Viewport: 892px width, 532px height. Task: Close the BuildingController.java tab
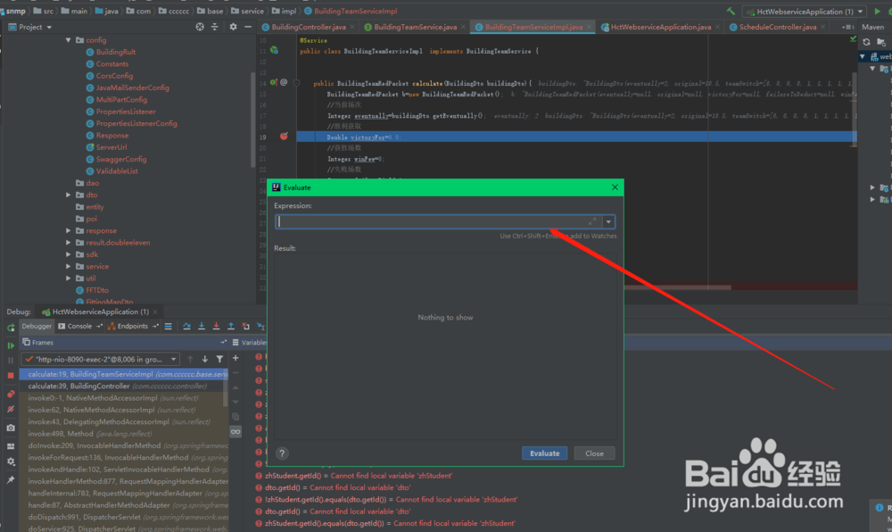coord(352,27)
